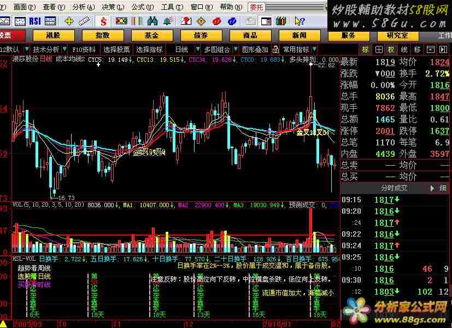Expand the 12默认 dropdown arrow

pyautogui.click(x=27, y=49)
